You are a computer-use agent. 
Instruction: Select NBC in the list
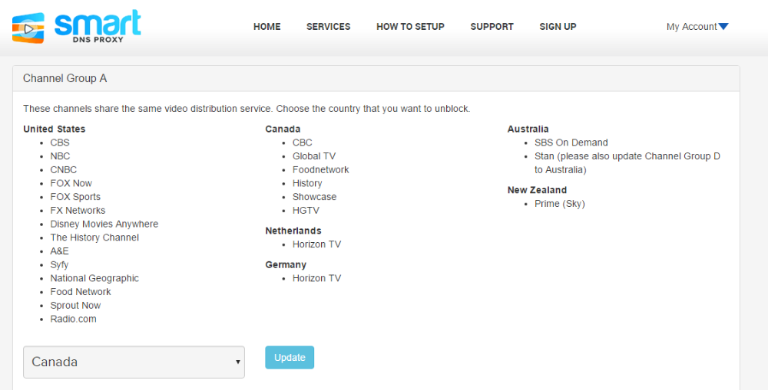pos(60,156)
